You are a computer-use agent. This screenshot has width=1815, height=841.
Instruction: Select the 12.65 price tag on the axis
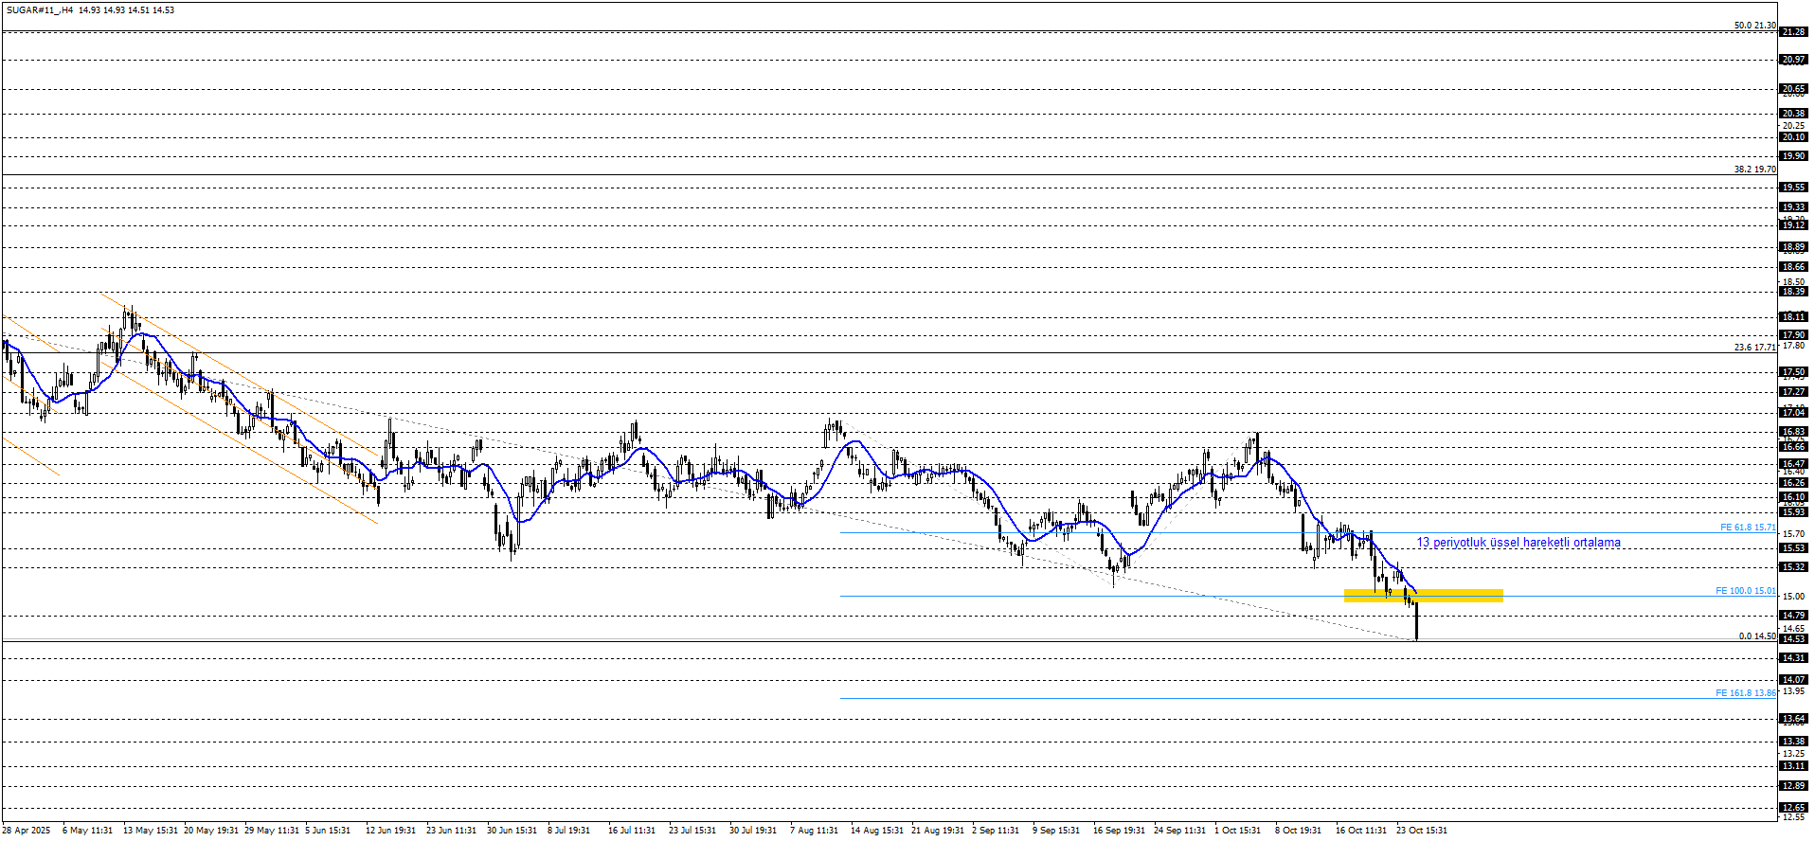pyautogui.click(x=1793, y=808)
